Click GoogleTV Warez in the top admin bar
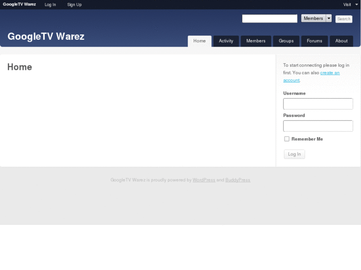This screenshot has height=270, width=361. pyautogui.click(x=19, y=4)
